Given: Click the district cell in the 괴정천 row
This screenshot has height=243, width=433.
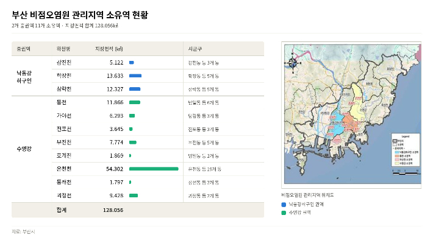Looking at the screenshot, I should pyautogui.click(x=204, y=196).
